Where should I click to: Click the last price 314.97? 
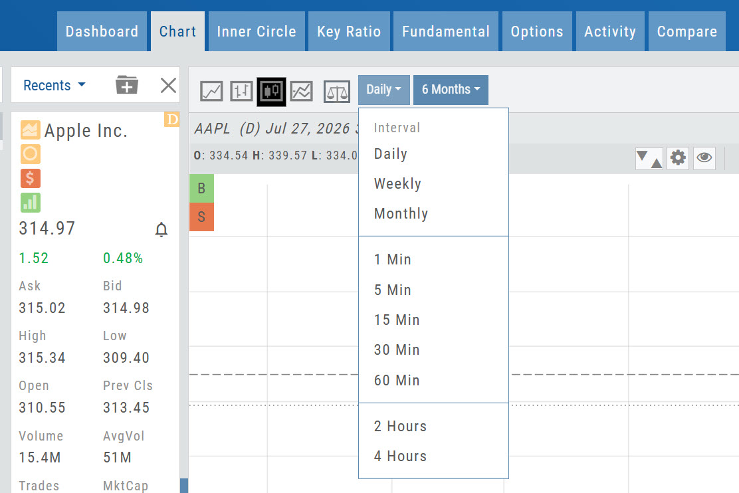47,229
